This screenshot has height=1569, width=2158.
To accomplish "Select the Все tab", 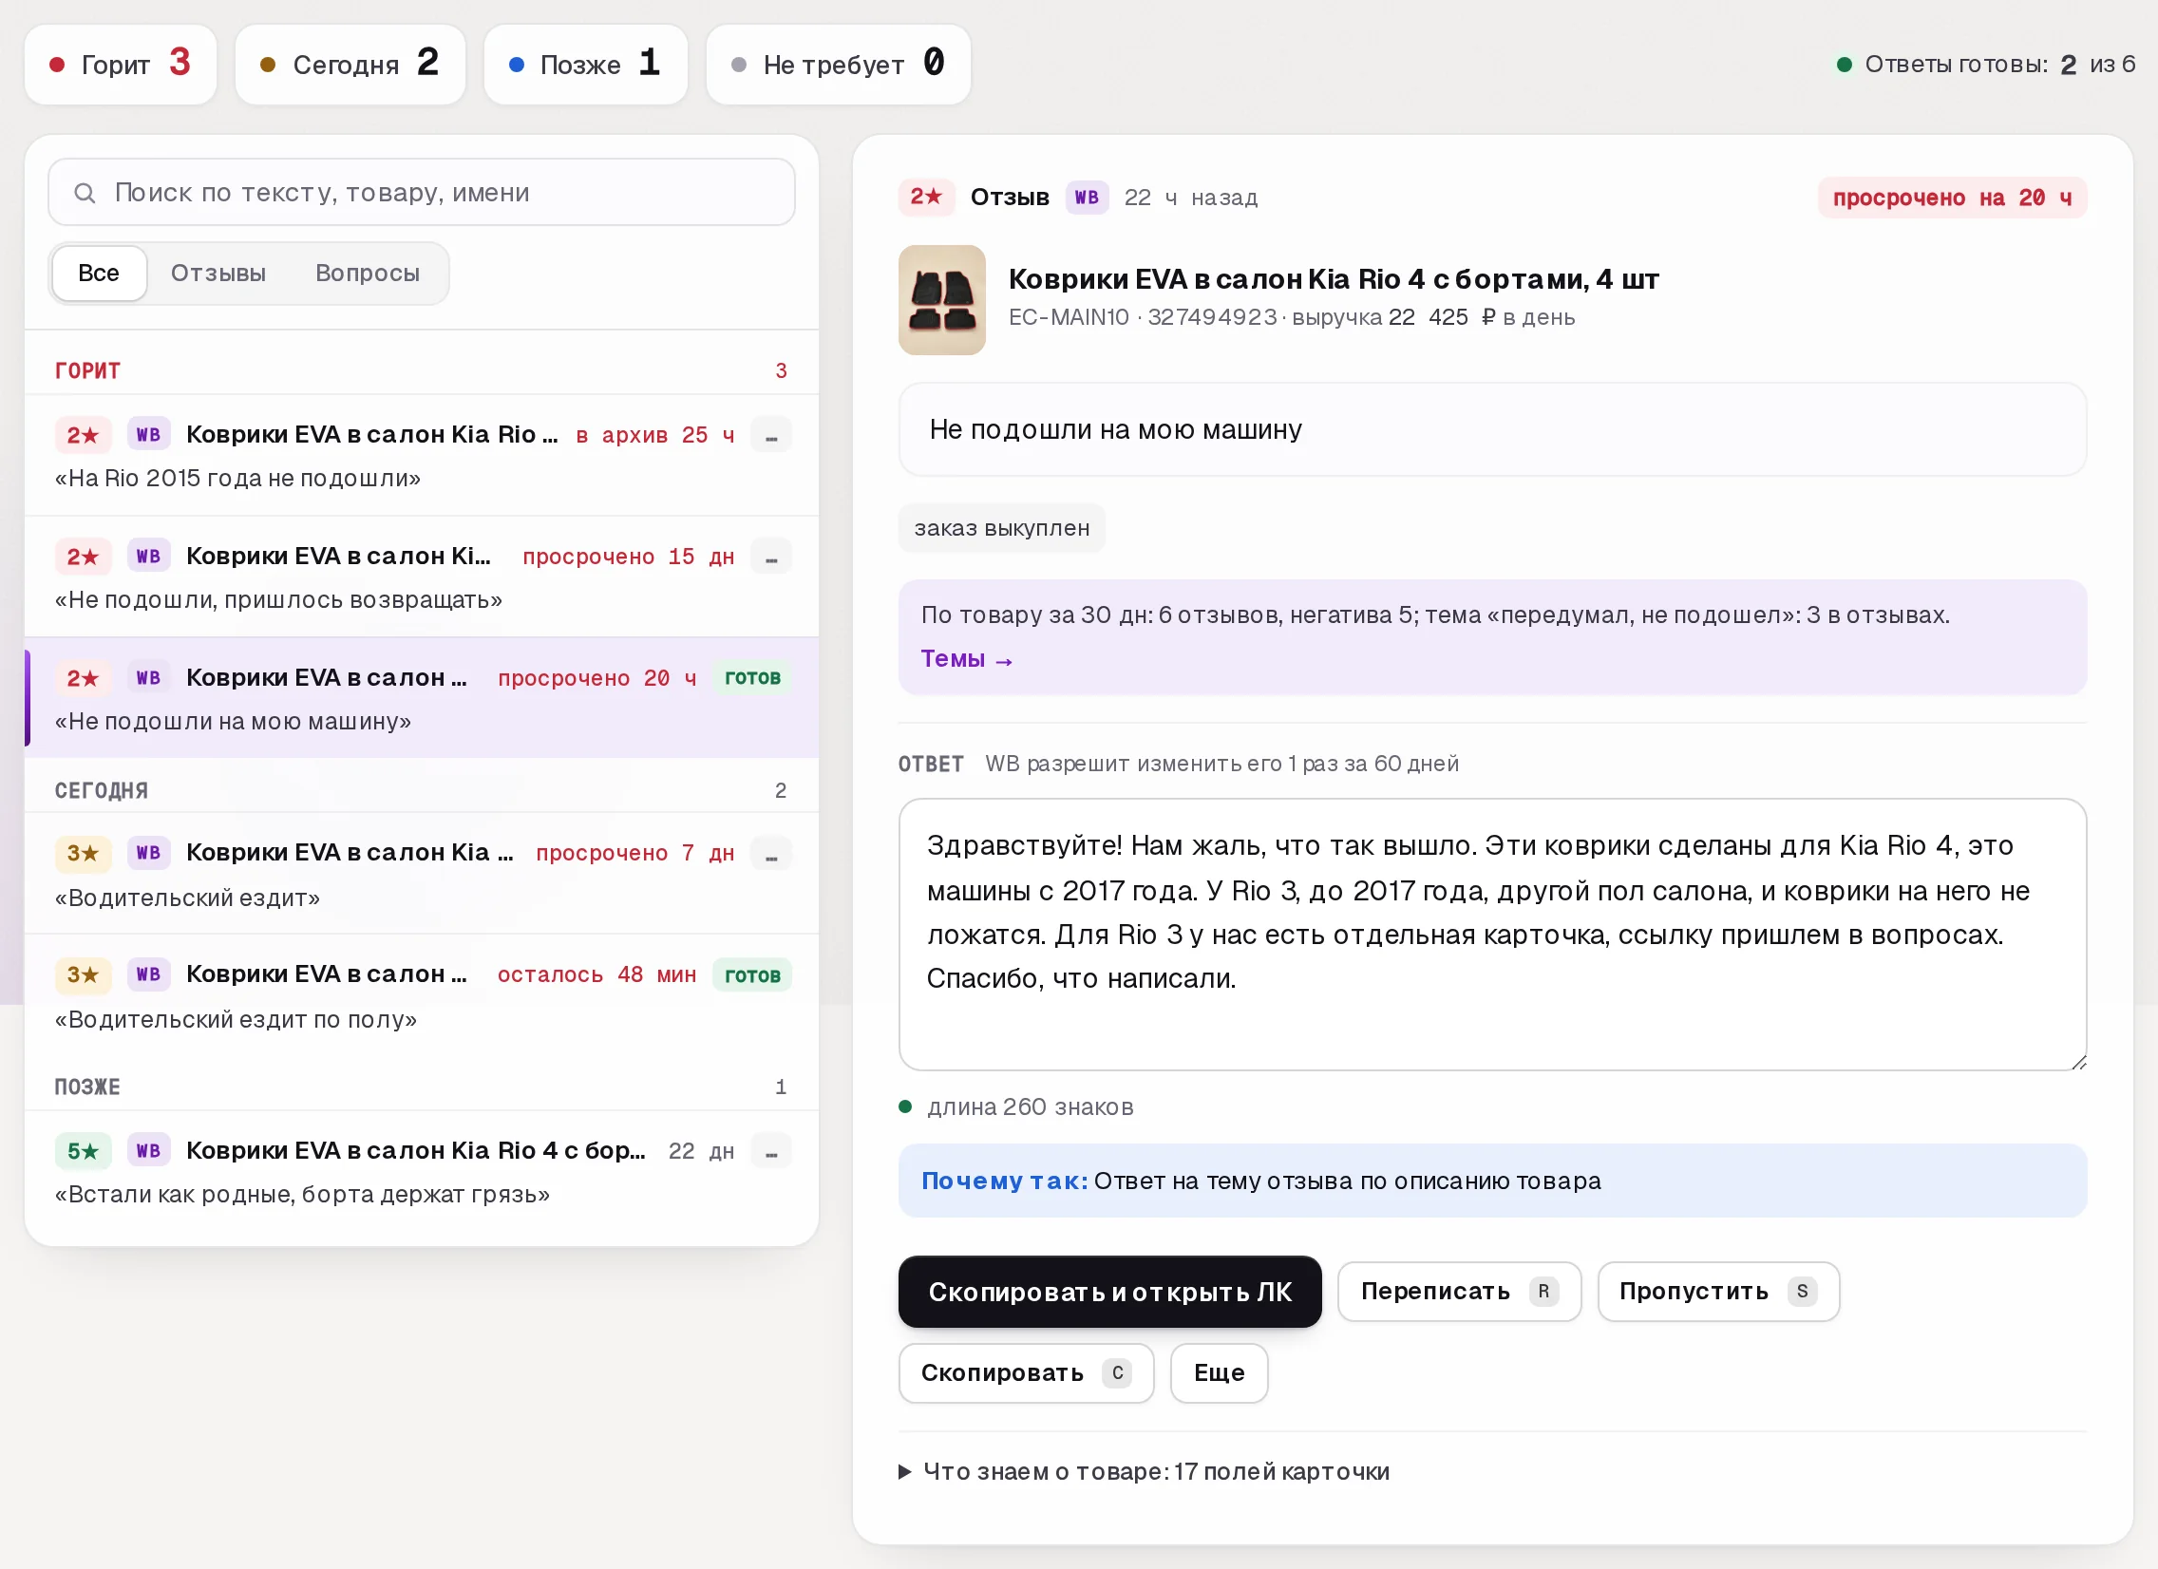I will [99, 274].
